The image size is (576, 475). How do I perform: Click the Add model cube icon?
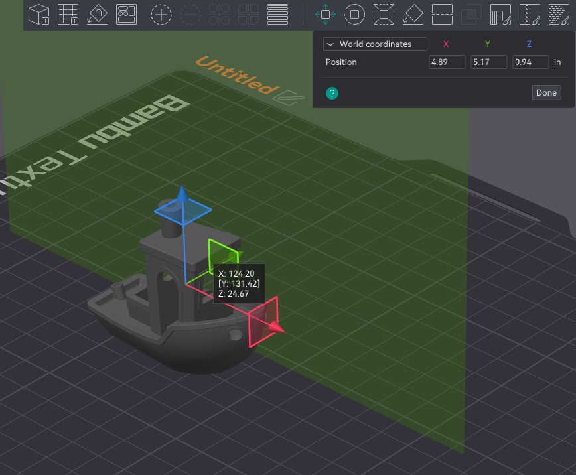[x=38, y=15]
